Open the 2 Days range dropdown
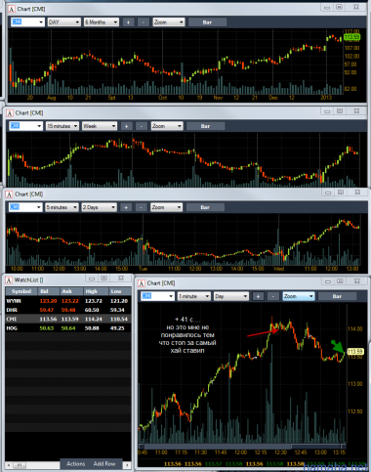The height and width of the screenshot is (472, 371). [x=99, y=207]
